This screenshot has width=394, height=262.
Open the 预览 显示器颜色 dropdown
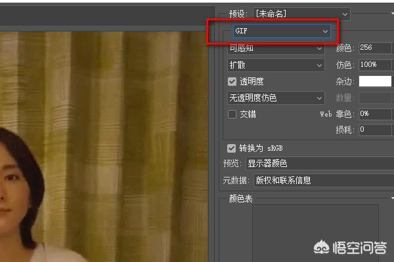pyautogui.click(x=320, y=164)
